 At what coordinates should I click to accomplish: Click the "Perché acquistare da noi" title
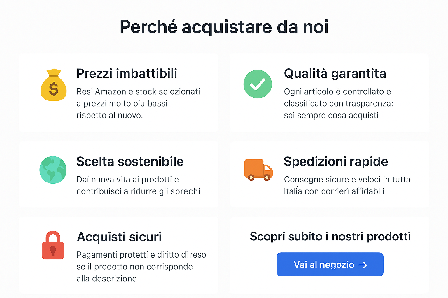[224, 27]
